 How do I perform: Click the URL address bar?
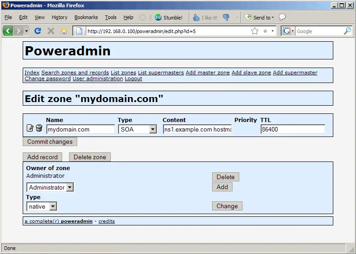coord(168,31)
